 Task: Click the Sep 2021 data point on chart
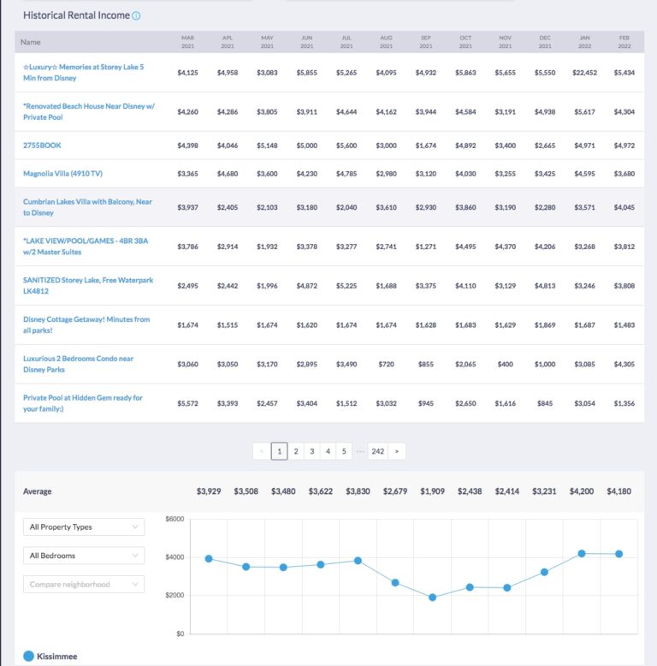click(432, 598)
